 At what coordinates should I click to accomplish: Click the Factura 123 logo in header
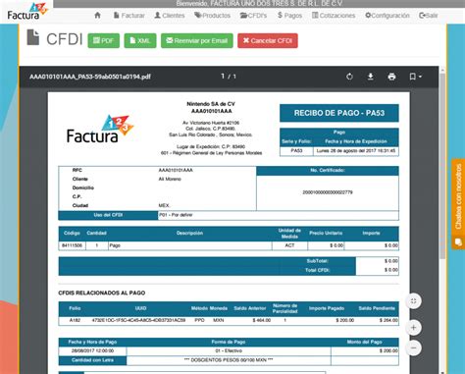coord(27,11)
